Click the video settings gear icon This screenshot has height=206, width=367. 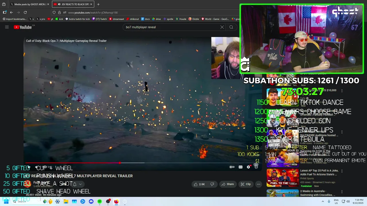pos(249,167)
